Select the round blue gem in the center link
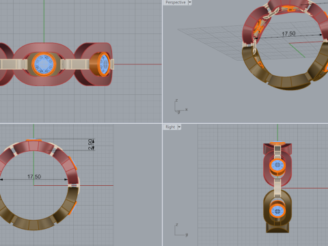 point(44,64)
